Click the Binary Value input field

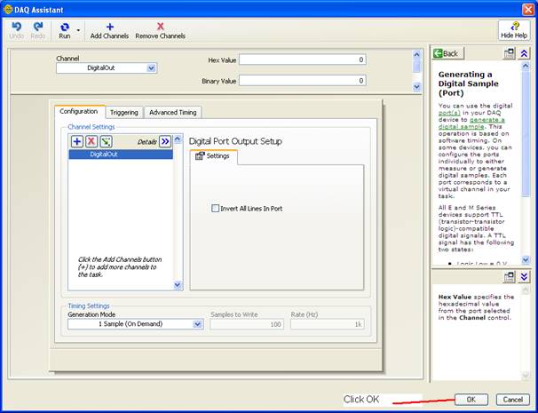[x=303, y=81]
